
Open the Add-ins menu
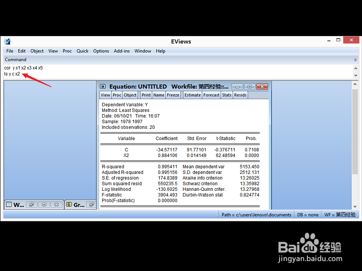[121, 51]
